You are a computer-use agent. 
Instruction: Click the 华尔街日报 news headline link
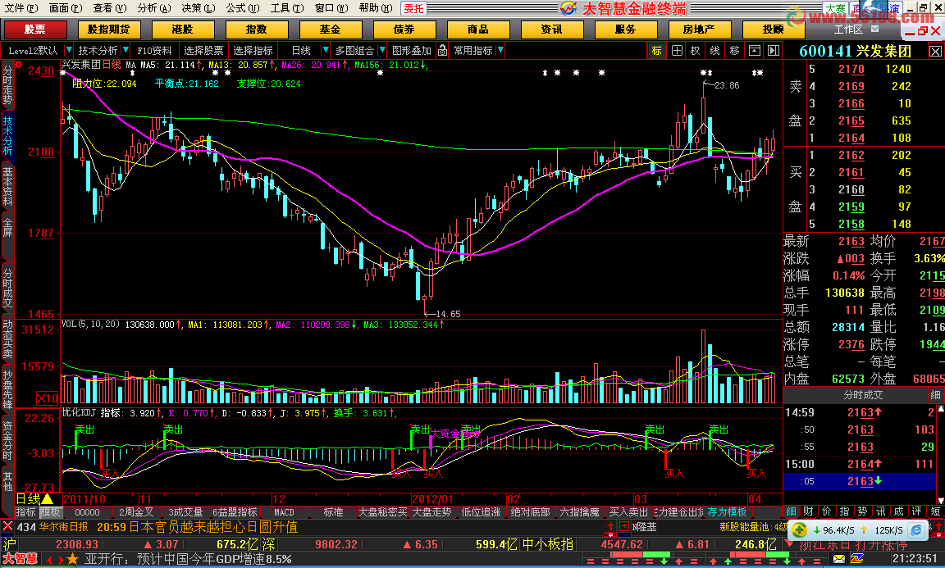point(63,526)
